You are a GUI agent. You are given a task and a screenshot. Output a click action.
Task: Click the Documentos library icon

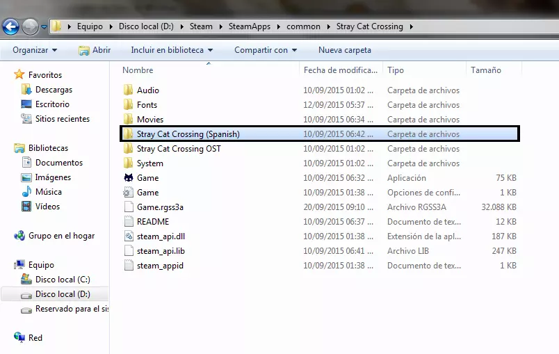pyautogui.click(x=26, y=162)
